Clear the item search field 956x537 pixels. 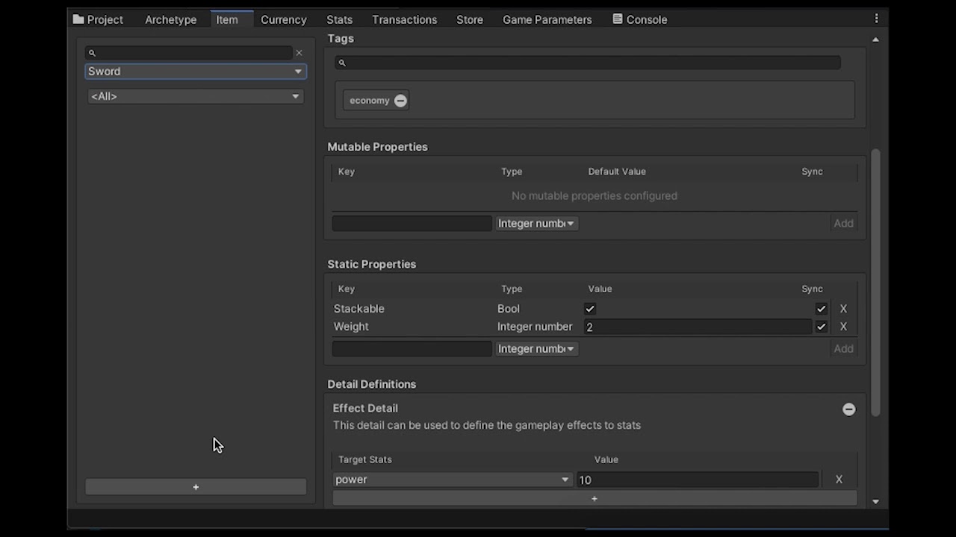coord(299,53)
